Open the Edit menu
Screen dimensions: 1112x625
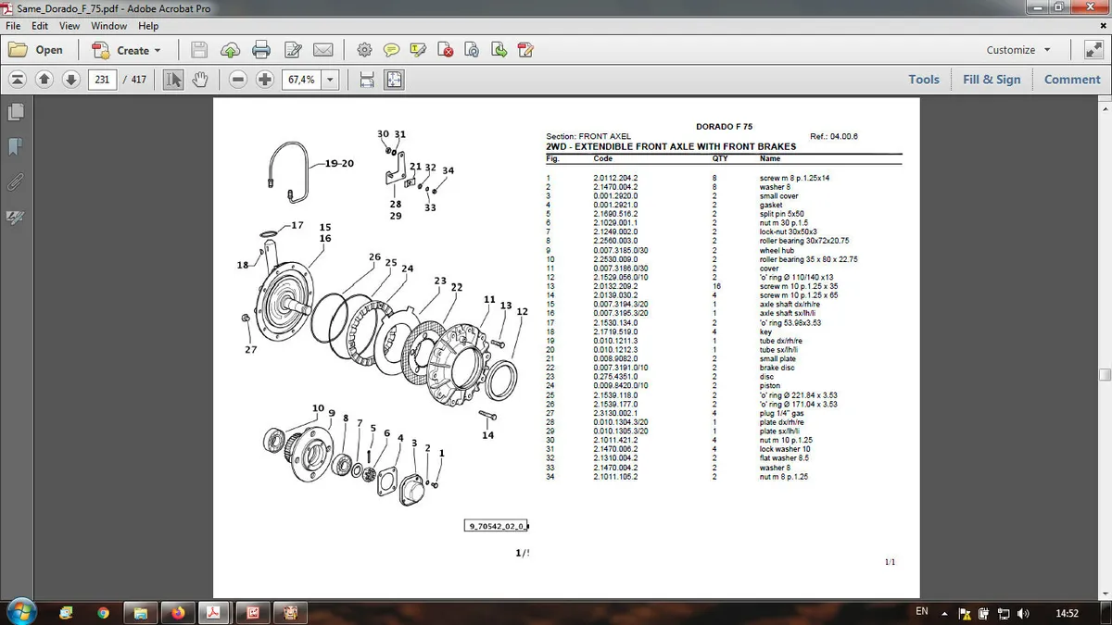40,25
